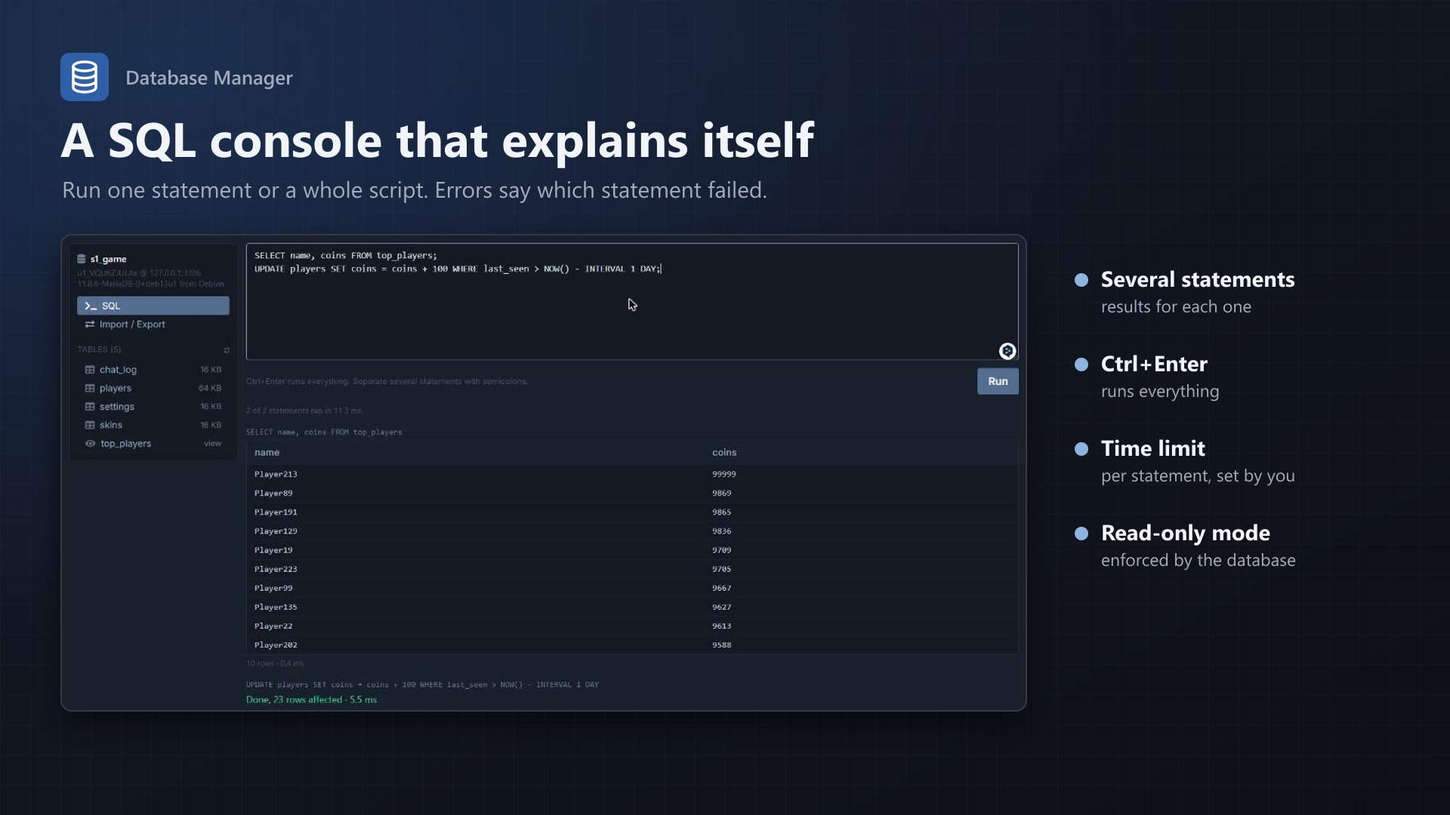Select the 9588 coins cell
This screenshot has height=815, width=1450.
coord(721,645)
